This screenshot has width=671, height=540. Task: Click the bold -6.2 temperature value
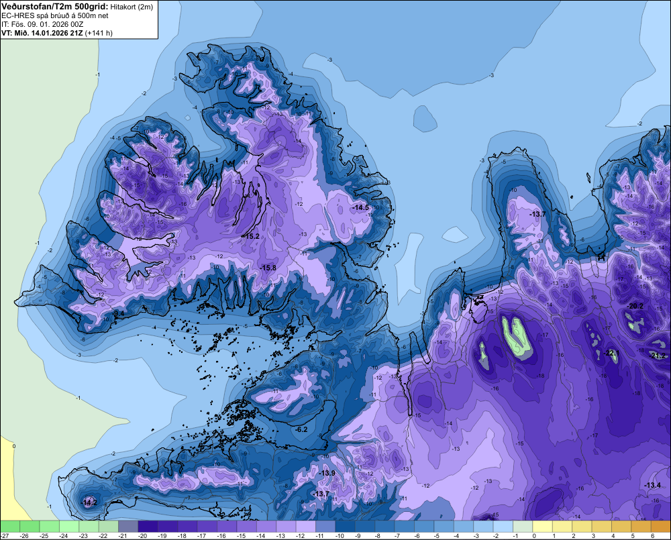pos(302,429)
